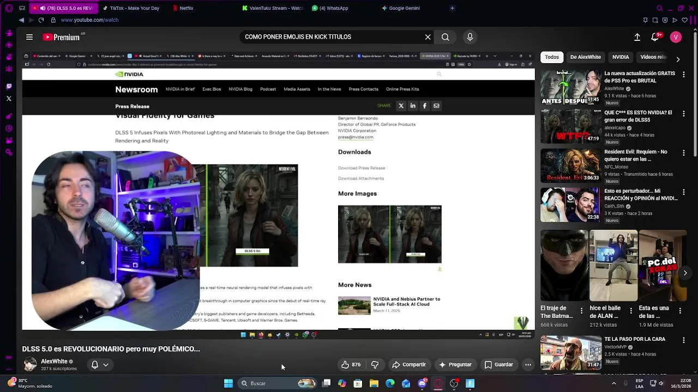698x392 pixels.
Task: Open weather widget showing 30°C
Action: click(x=30, y=383)
